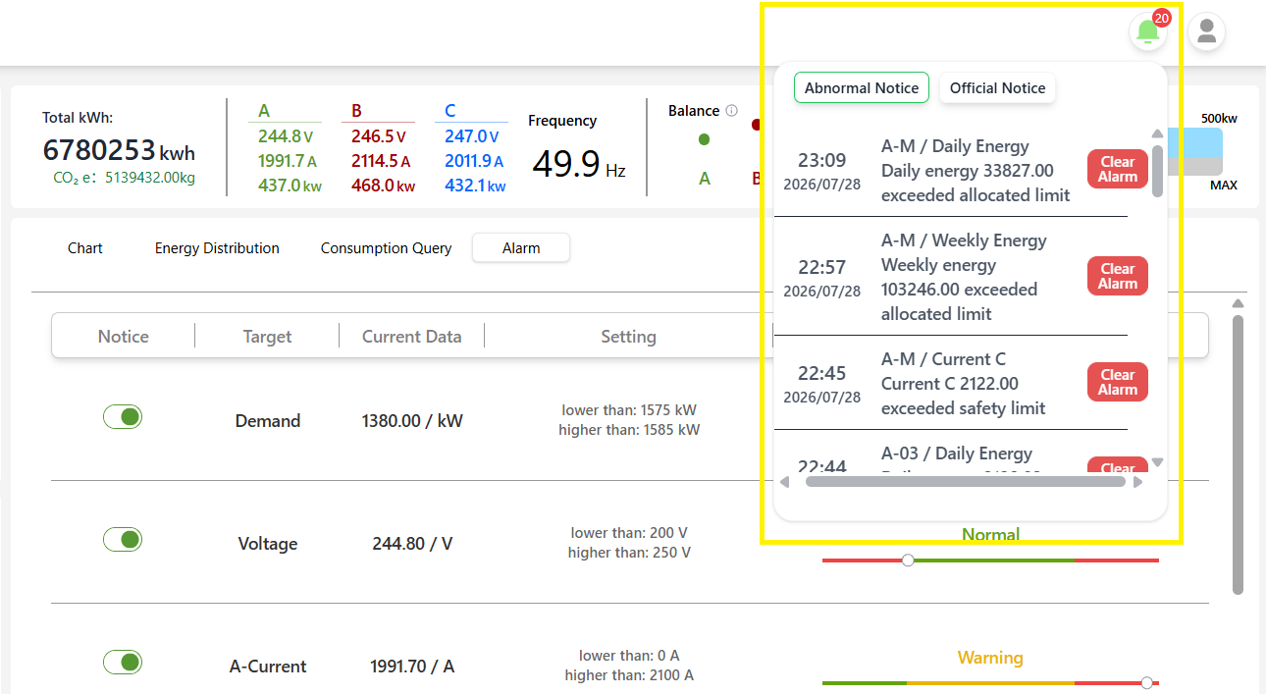Select the Abnormal Notice tab
This screenshot has width=1266, height=694.
[x=862, y=88]
